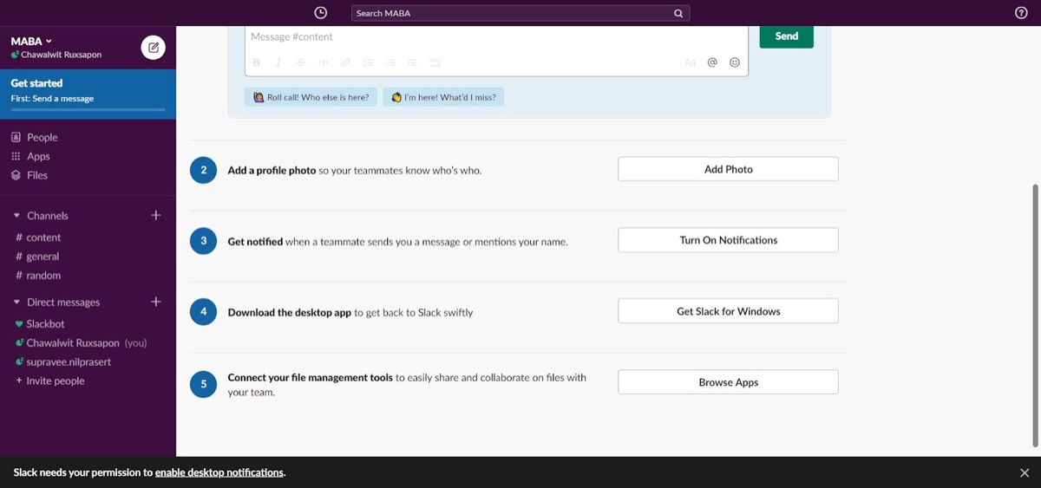
Task: Click the Message #content input field
Action: pyautogui.click(x=496, y=37)
